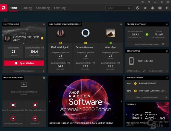The width and height of the screenshot is (171, 131).
Task: Click the magnifier search icon
Action: coord(129,8)
